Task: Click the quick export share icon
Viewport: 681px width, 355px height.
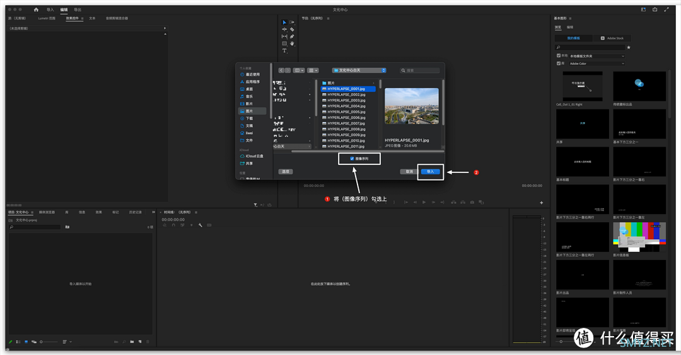Action: click(x=655, y=9)
